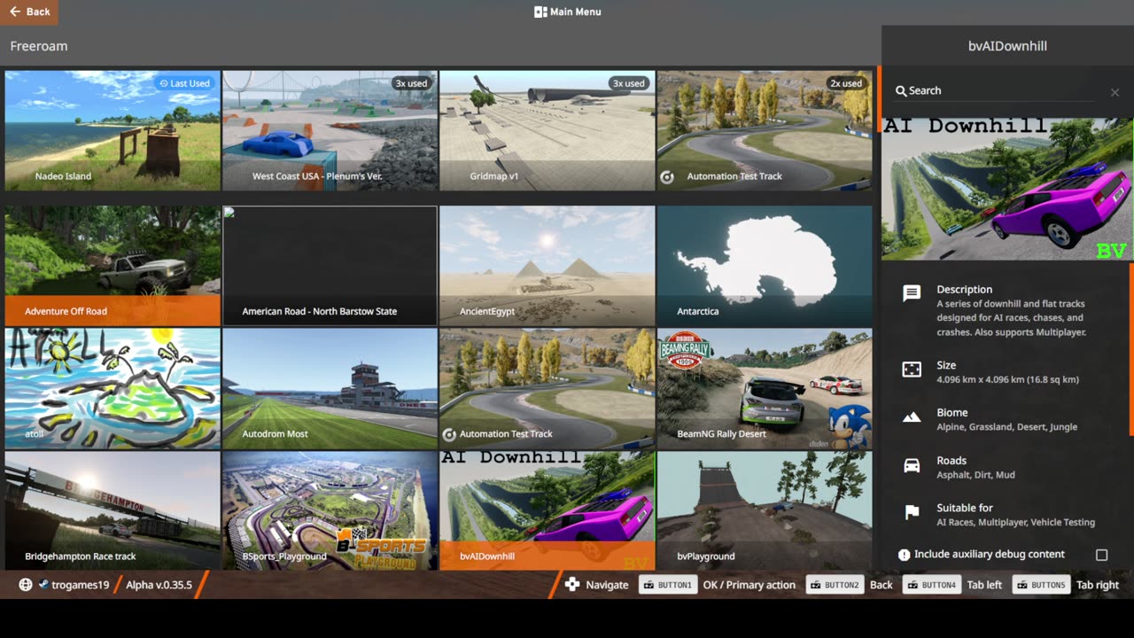Open the Adventure Off Road map
The height and width of the screenshot is (638, 1134).
tap(113, 266)
